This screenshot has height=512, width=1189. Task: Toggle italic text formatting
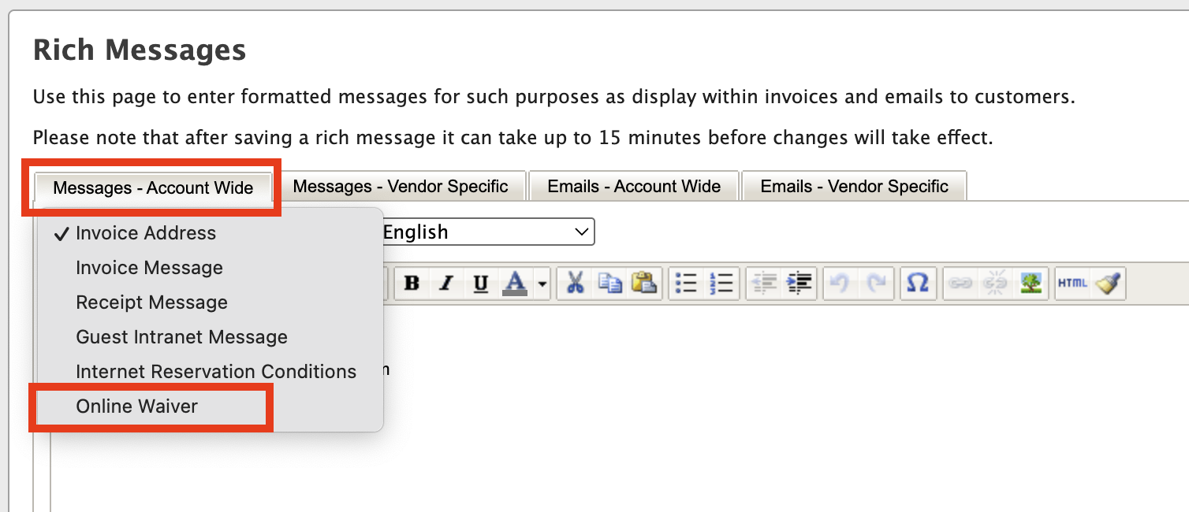click(x=446, y=284)
